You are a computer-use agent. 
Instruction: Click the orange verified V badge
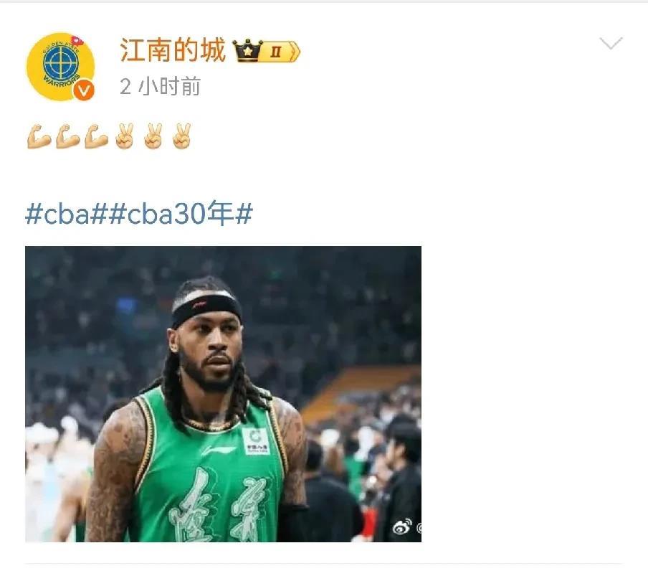click(x=84, y=90)
